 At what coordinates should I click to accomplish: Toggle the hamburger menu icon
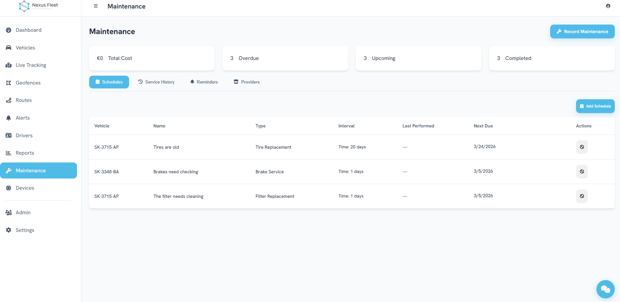click(96, 6)
